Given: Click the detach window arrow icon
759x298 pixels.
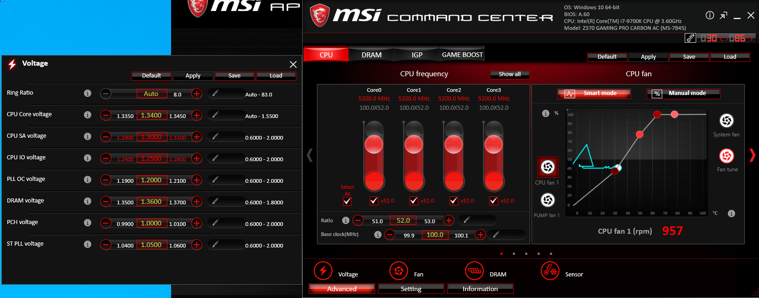Looking at the screenshot, I should (x=723, y=15).
